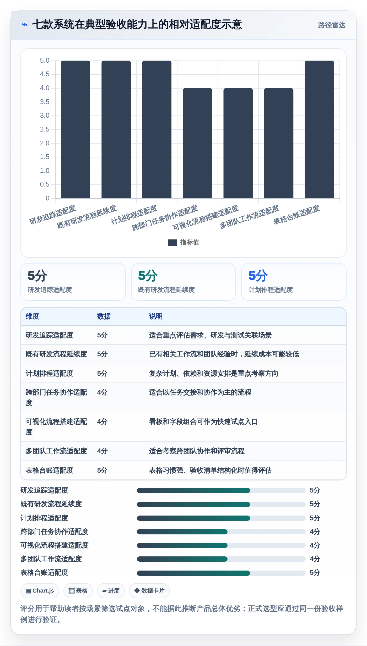
Task: Click the 跨部门任务协作适配度 progress bar
Action: pyautogui.click(x=221, y=532)
